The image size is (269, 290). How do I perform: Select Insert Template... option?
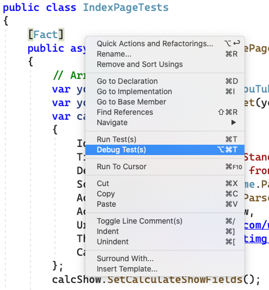point(165,269)
